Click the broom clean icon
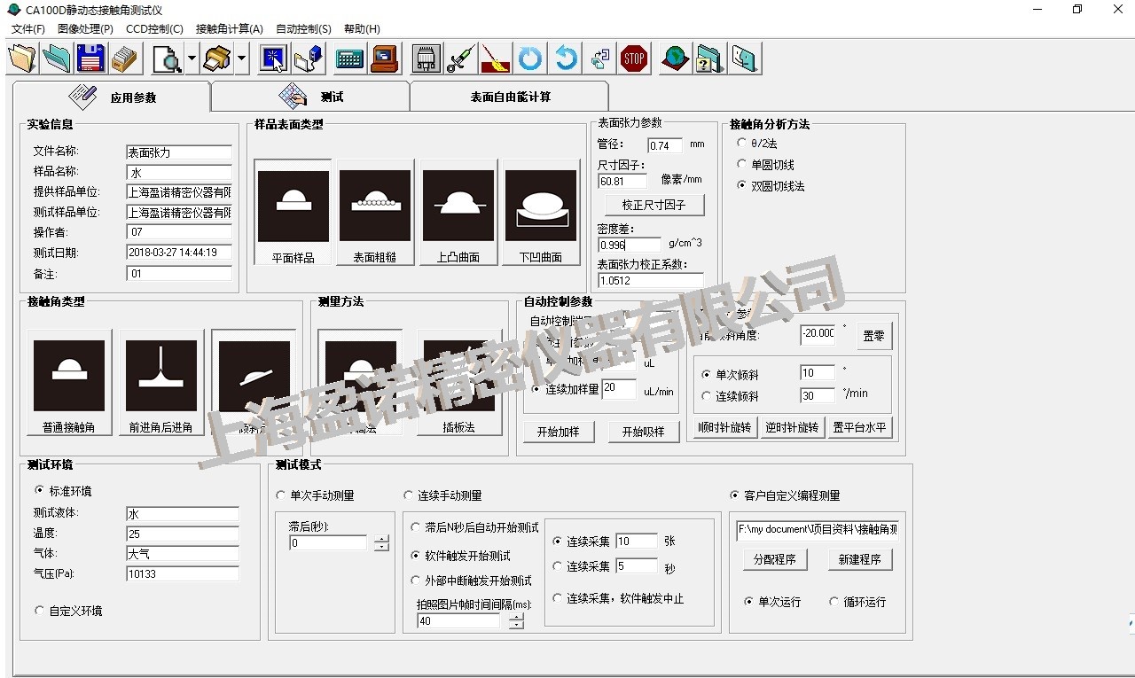This screenshot has width=1135, height=678. tap(495, 58)
